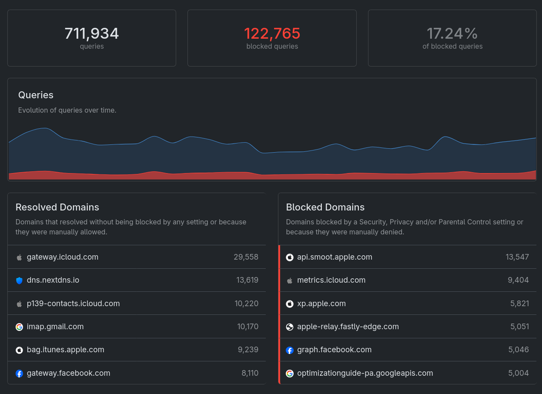
Task: Click the Blocked Domains heading
Action: 325,207
